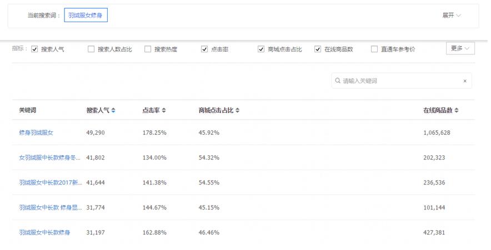Open keyword link 羽绒服女中长款 修身显...
This screenshot has height=250, width=491.
point(51,207)
